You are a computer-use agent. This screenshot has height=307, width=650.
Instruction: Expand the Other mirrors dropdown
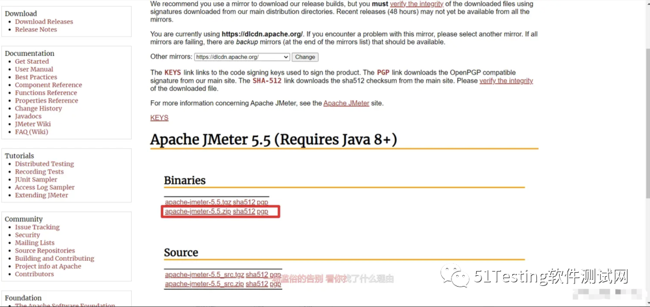pos(242,57)
